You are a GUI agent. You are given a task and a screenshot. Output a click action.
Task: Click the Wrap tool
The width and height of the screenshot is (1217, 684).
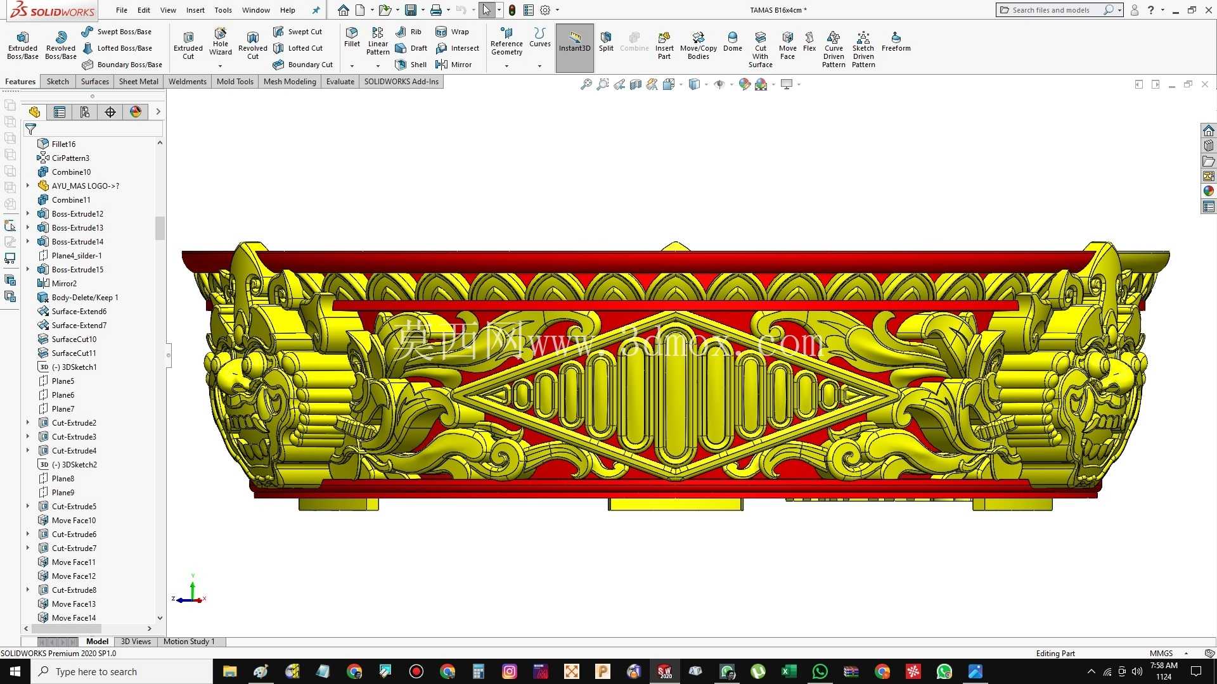453,32
